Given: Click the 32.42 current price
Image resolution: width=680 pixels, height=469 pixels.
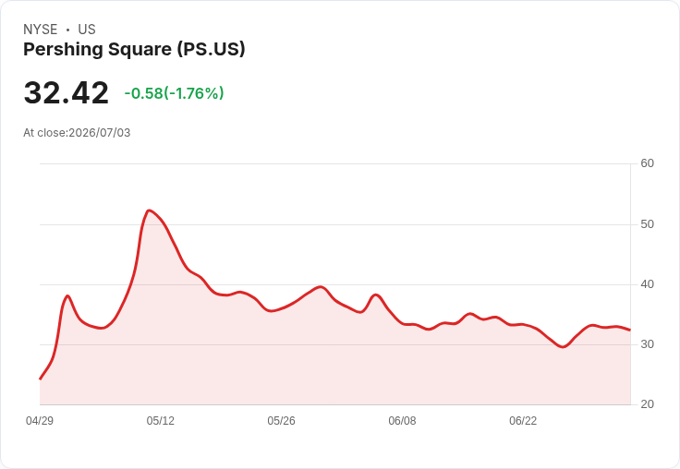Looking at the screenshot, I should click(x=66, y=92).
